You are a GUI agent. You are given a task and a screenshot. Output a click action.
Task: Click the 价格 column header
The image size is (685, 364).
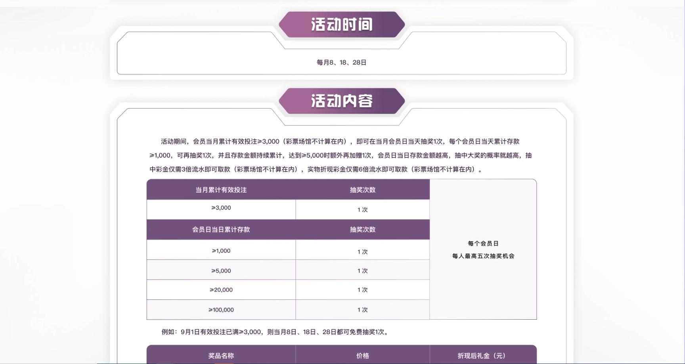[x=362, y=356]
